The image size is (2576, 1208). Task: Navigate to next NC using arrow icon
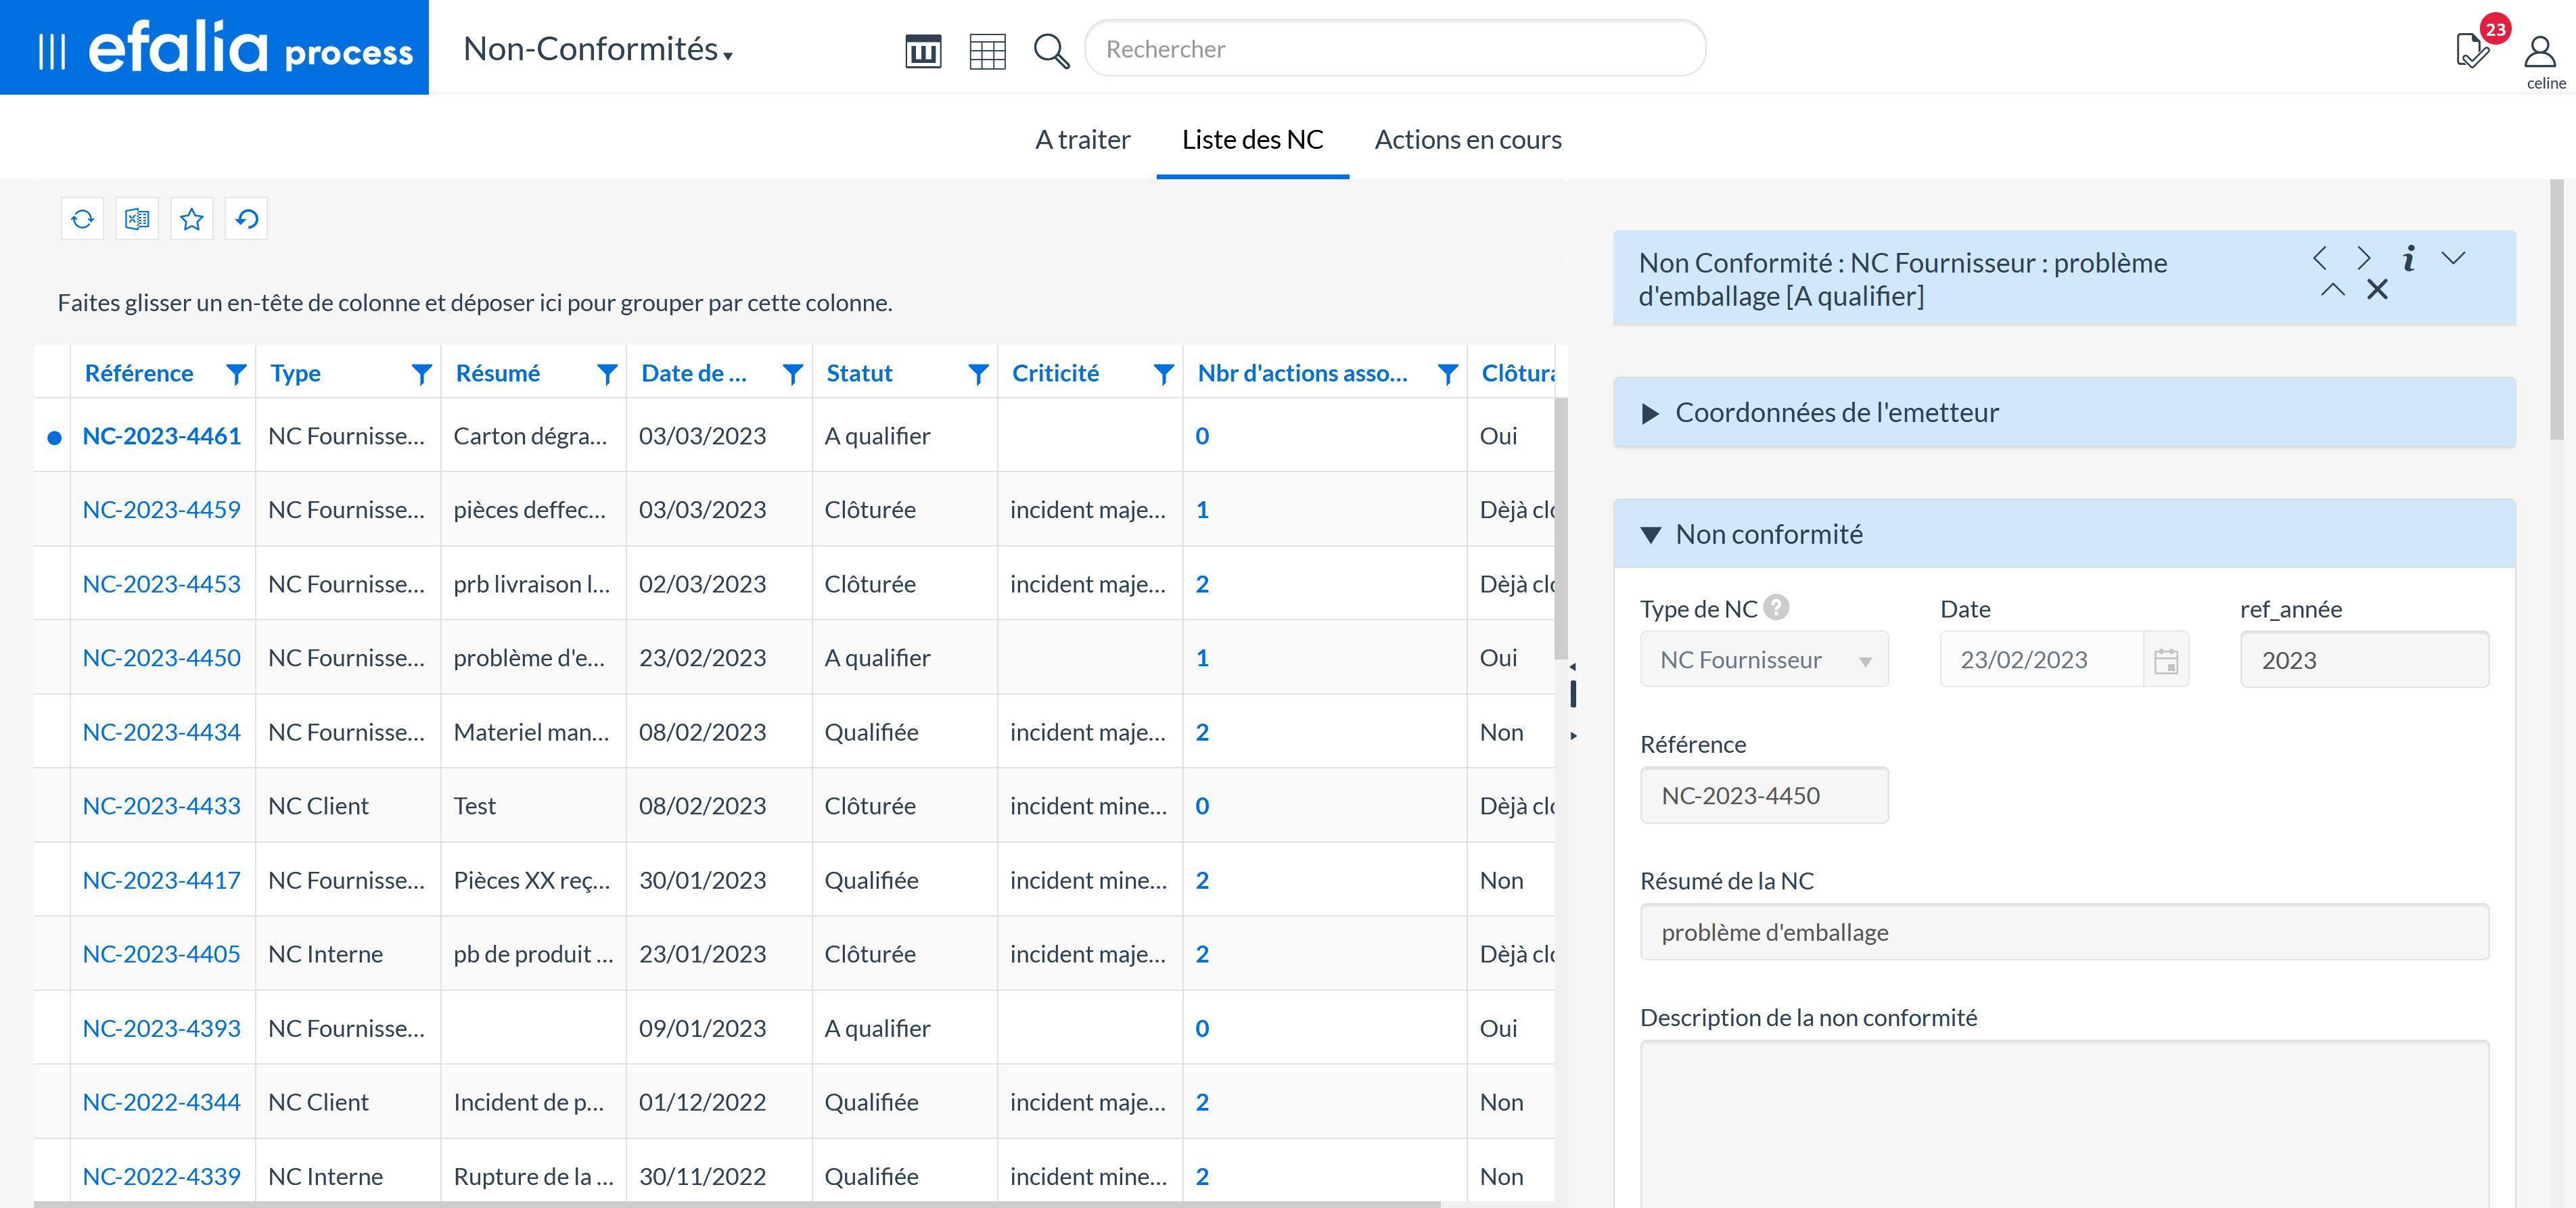point(2362,258)
